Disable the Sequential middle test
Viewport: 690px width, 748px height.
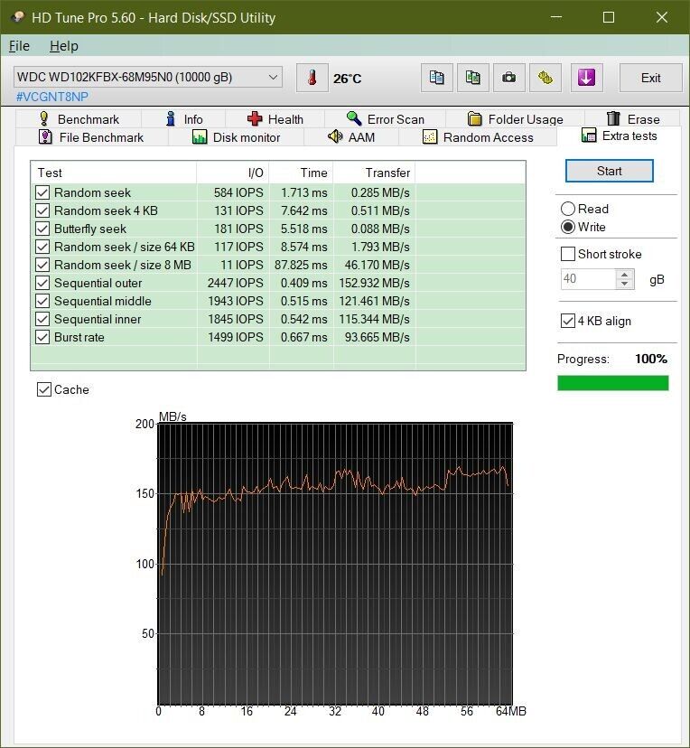42,302
